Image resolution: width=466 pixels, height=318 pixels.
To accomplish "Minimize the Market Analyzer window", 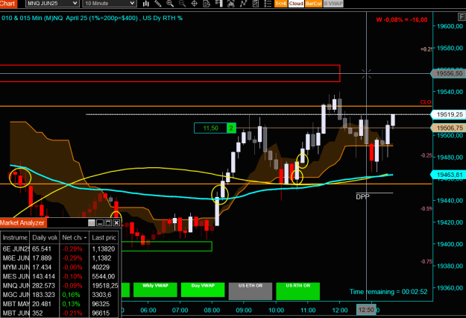I will pos(100,222).
